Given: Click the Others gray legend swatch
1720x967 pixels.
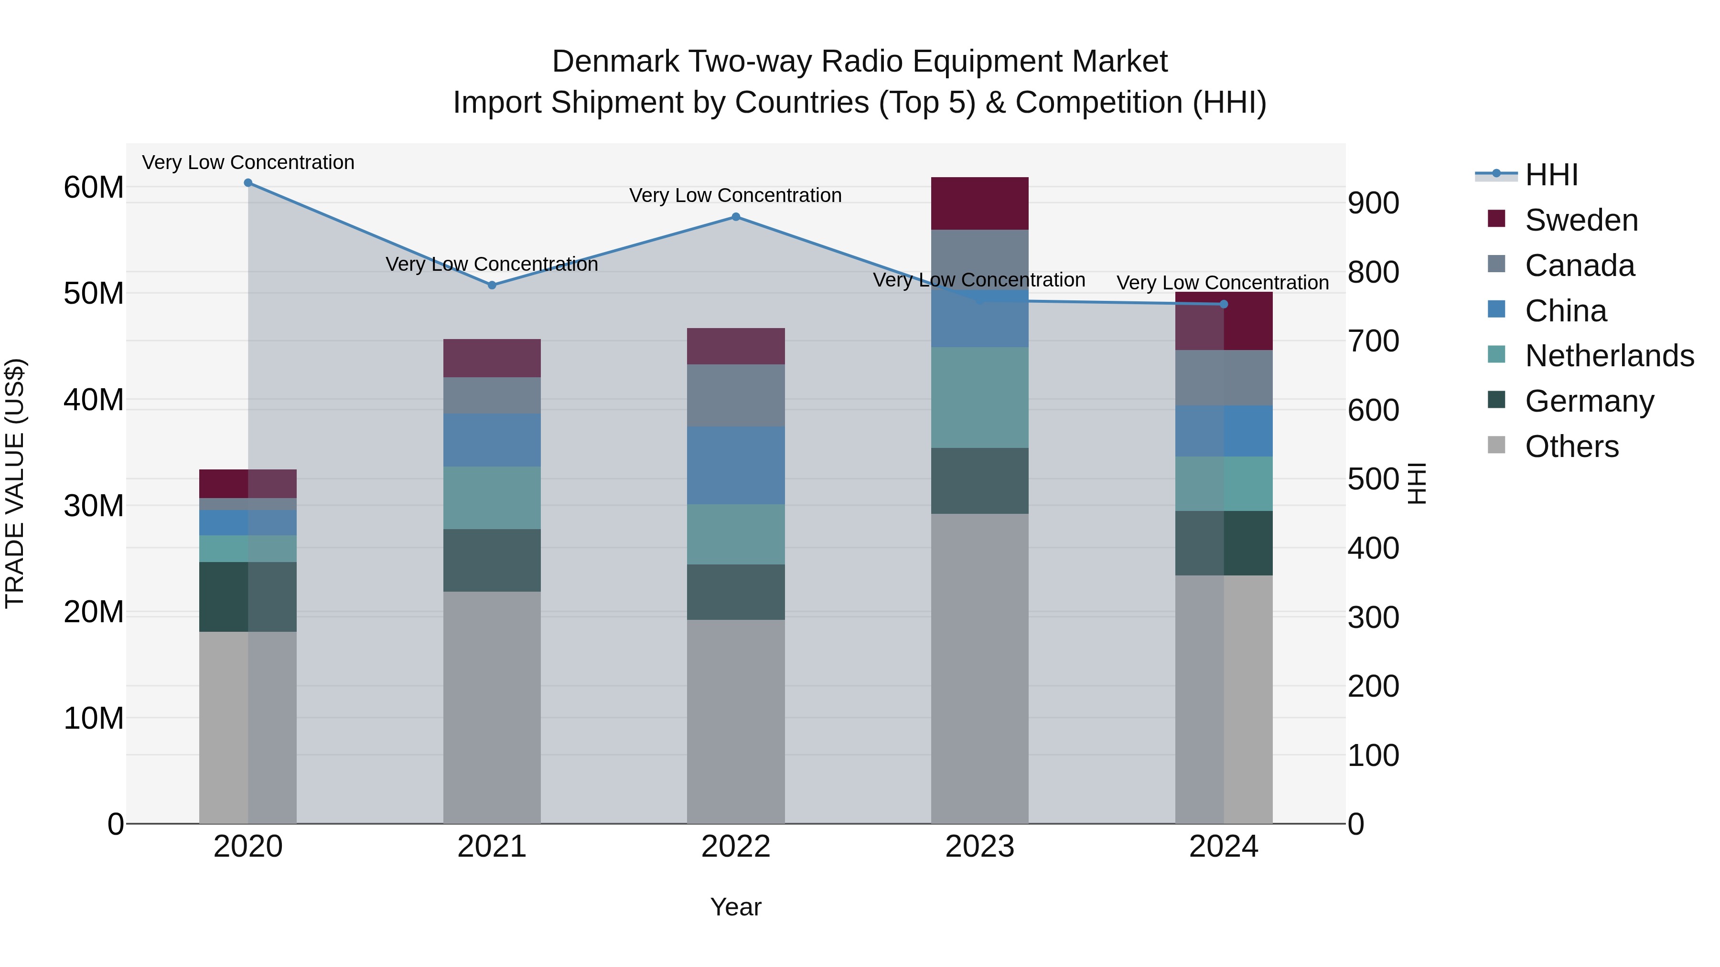Looking at the screenshot, I should 1497,445.
